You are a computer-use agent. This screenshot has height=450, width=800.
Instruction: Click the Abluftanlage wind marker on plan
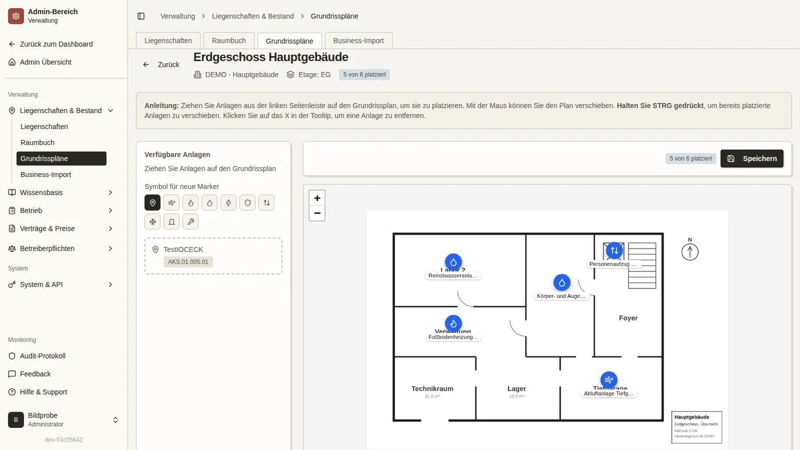click(609, 380)
